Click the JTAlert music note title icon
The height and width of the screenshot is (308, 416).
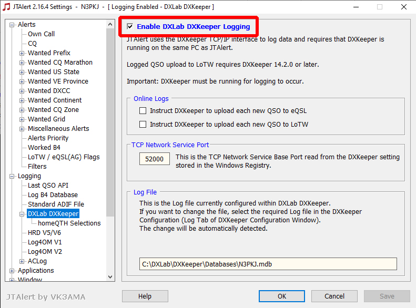6,7
